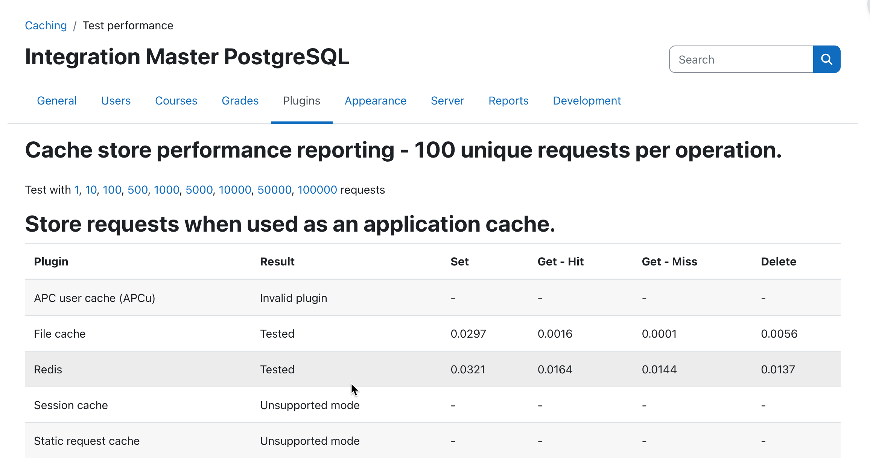Viewport: 870px width, 470px height.
Task: Select the Plugins tab
Action: click(302, 101)
